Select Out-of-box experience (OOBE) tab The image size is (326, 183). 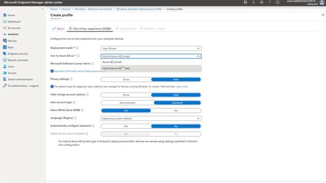(90, 28)
